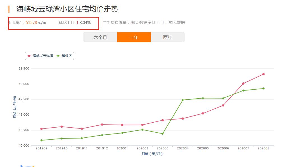The height and width of the screenshot is (167, 291).
Task: Toggle 海峡城云珑湾 series in legend
Action: click(x=40, y=56)
